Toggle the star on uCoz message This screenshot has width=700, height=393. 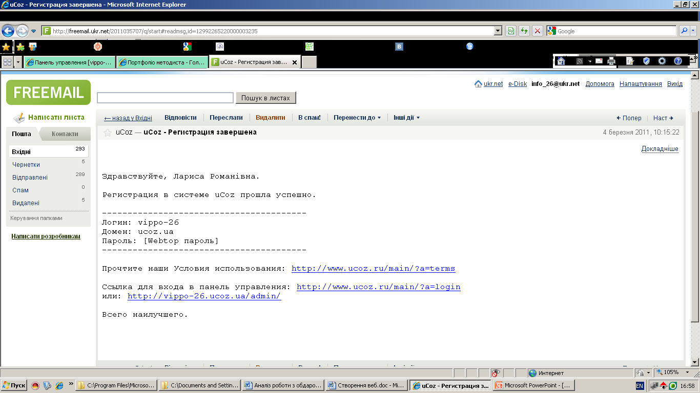[108, 133]
